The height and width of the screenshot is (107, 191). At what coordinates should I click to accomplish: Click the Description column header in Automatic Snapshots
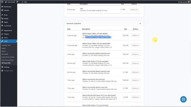click(86, 29)
